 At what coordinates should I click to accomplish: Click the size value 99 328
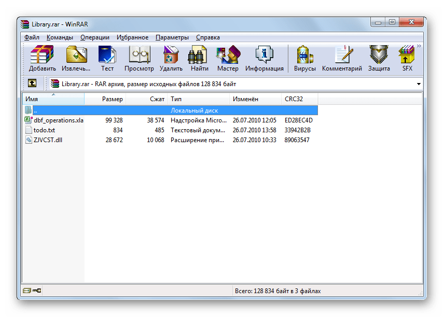click(x=114, y=120)
